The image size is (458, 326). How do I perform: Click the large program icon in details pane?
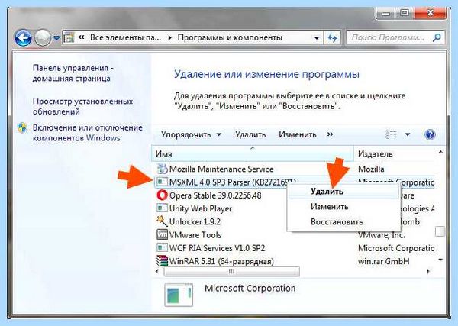179,295
